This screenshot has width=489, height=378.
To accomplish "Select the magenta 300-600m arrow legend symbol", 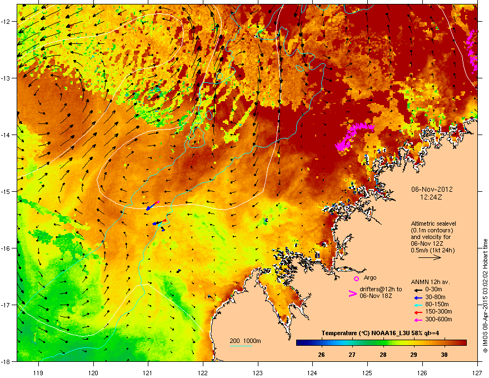I will (x=418, y=320).
